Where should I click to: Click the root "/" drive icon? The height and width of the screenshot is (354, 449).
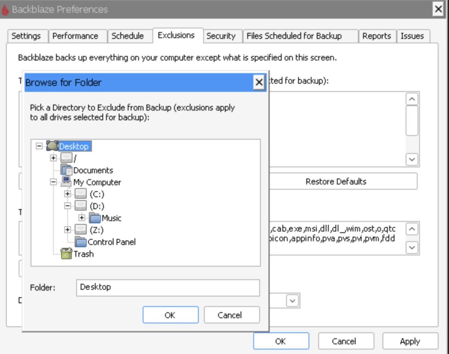pos(66,158)
